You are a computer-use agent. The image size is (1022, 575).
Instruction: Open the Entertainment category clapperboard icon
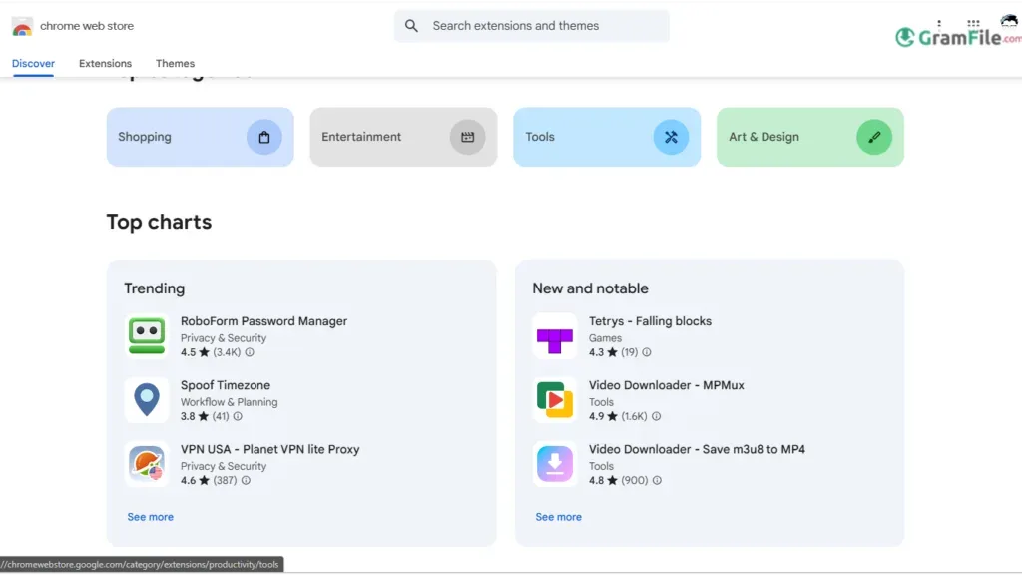pos(467,137)
